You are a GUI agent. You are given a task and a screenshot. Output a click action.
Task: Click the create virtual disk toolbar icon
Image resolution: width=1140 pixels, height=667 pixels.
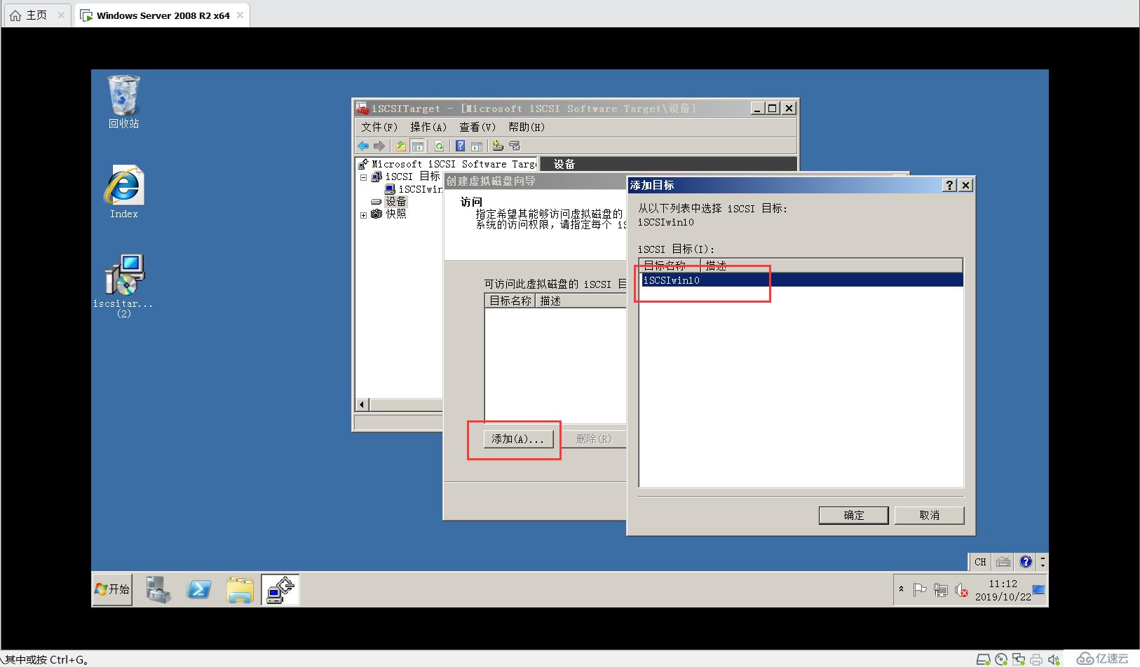pyautogui.click(x=498, y=146)
